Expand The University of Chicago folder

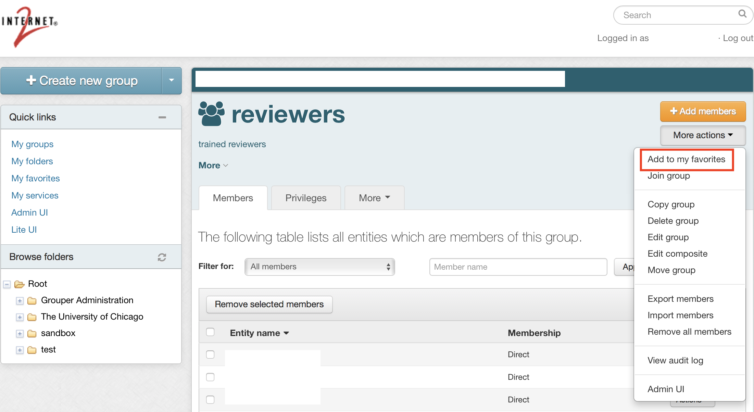20,317
